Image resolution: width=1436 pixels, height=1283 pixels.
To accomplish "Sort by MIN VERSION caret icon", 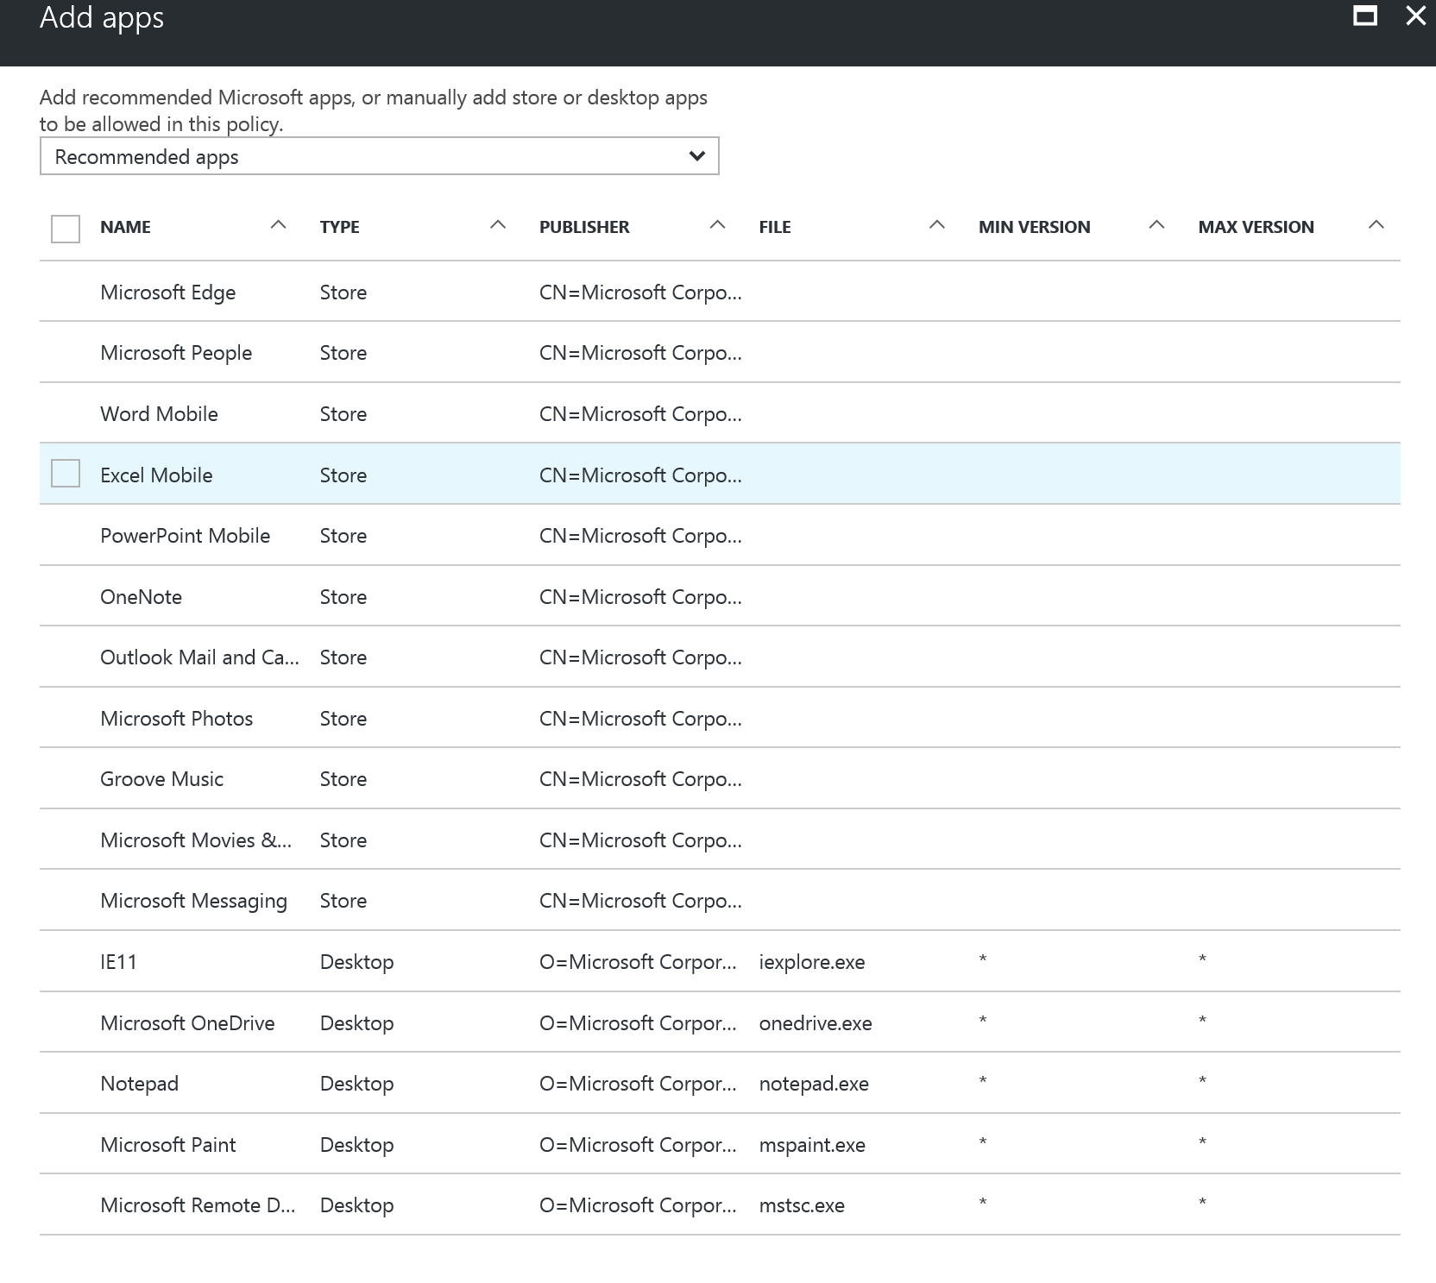I will click(1157, 225).
